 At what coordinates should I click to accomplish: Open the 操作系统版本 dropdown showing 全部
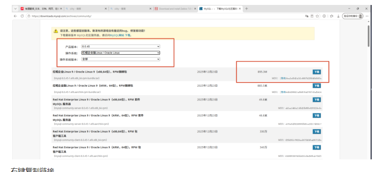(121, 59)
